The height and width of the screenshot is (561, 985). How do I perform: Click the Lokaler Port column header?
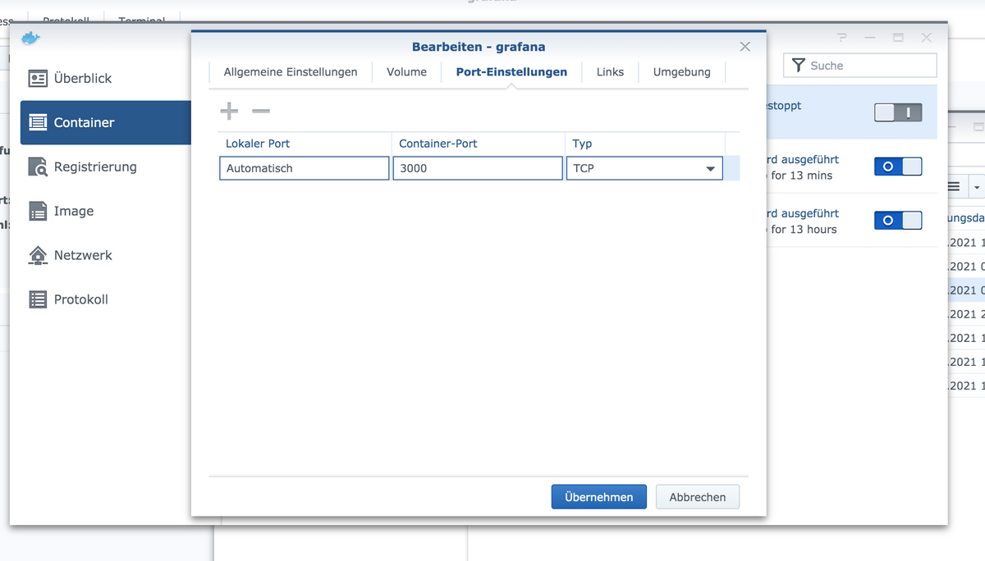305,144
